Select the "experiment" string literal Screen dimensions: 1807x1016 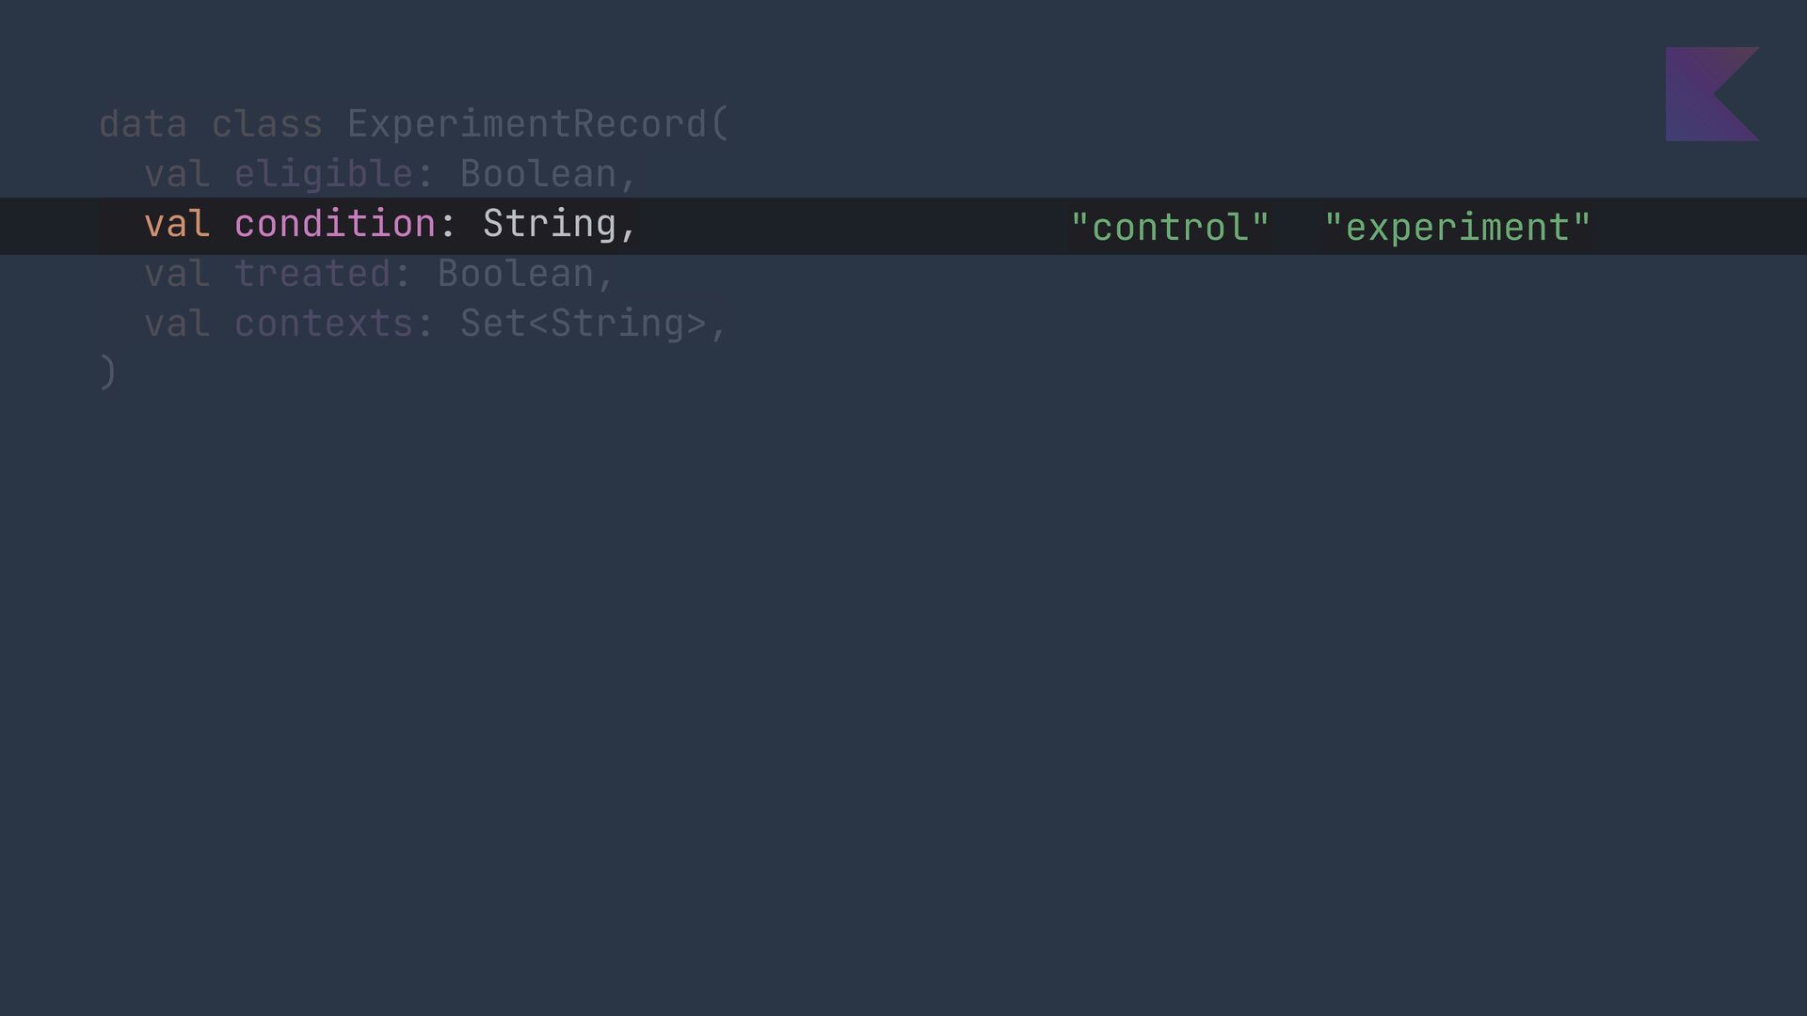1457,228
